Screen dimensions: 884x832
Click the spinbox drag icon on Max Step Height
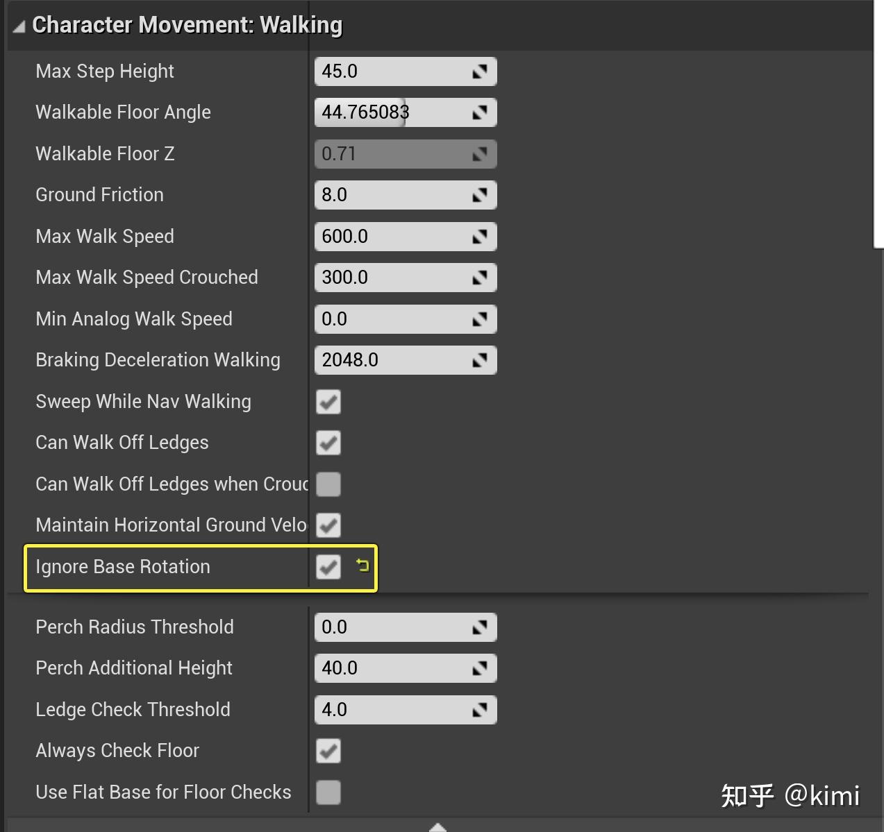(481, 71)
